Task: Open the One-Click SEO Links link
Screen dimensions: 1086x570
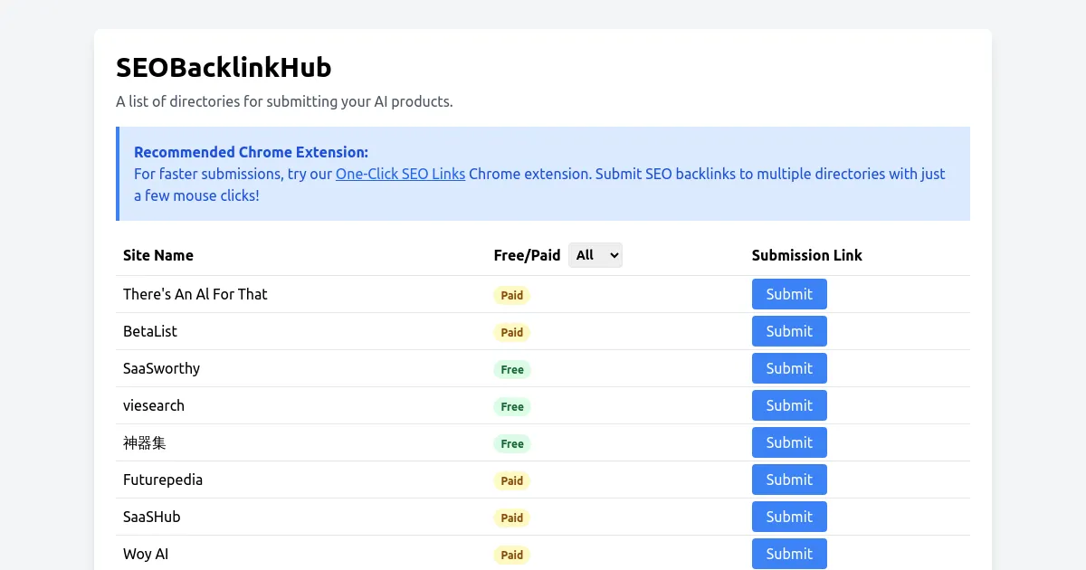Action: tap(400, 174)
